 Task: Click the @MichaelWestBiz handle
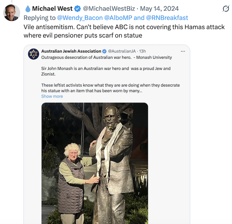click(109, 8)
